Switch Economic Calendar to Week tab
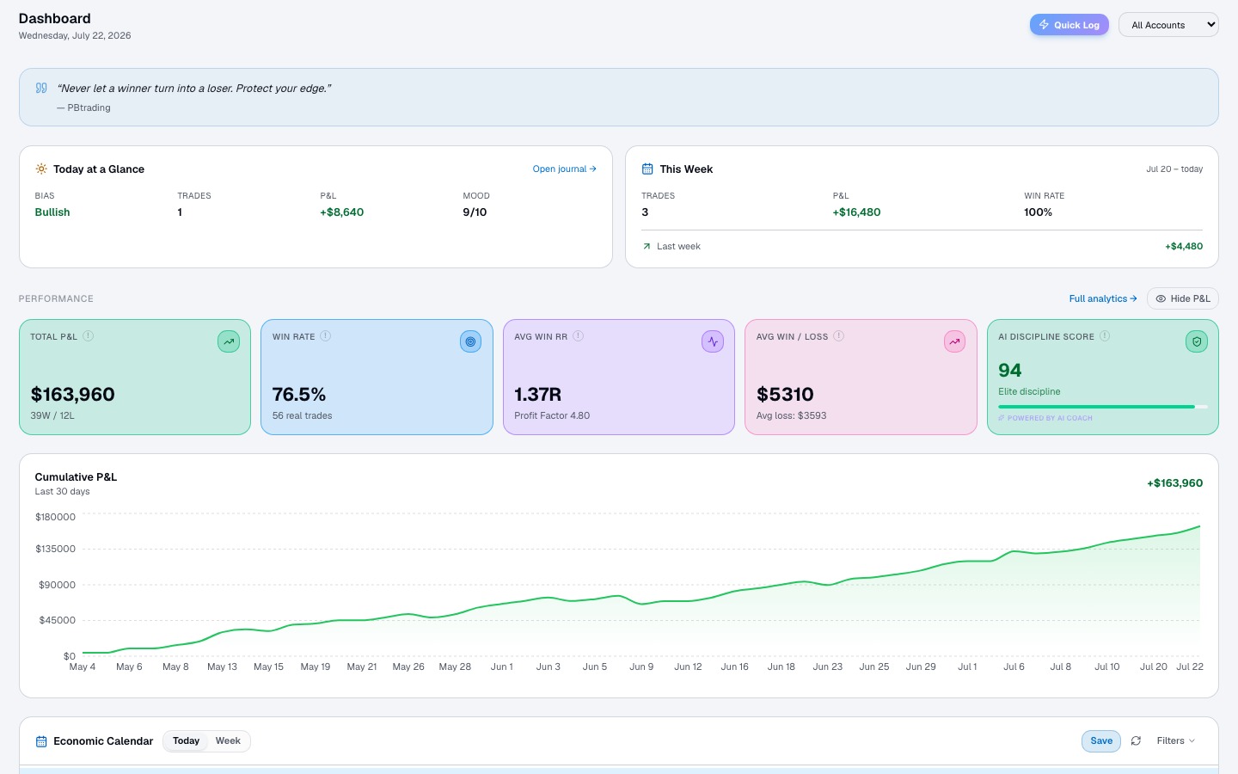Image resolution: width=1238 pixels, height=774 pixels. [x=228, y=741]
